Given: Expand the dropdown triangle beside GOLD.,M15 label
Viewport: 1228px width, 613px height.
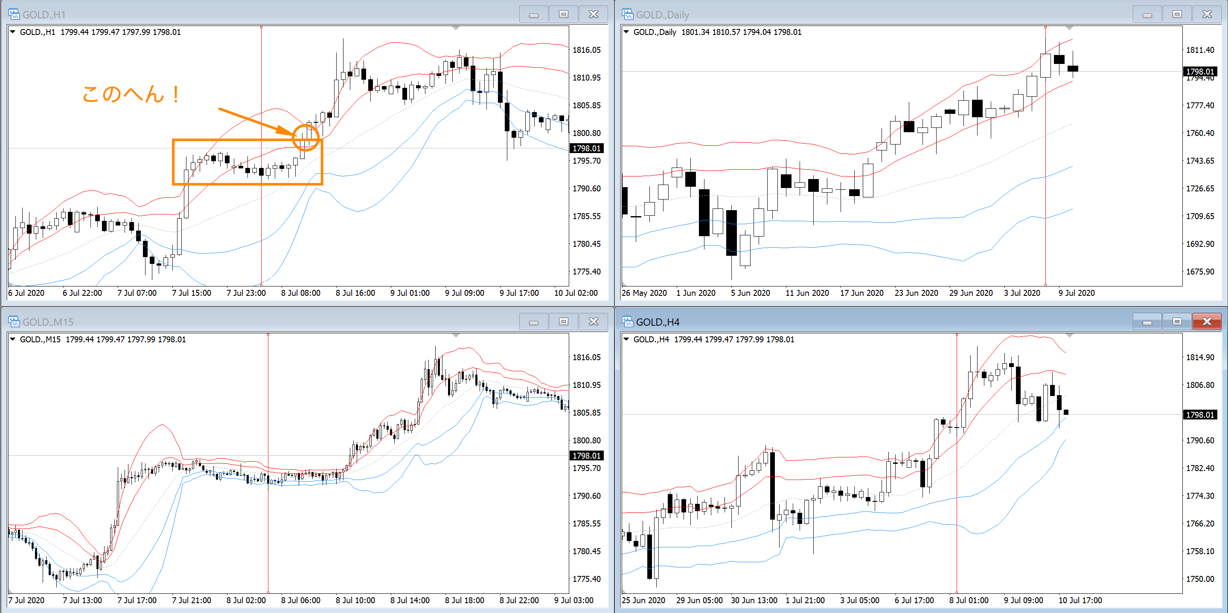Looking at the screenshot, I should click(13, 339).
